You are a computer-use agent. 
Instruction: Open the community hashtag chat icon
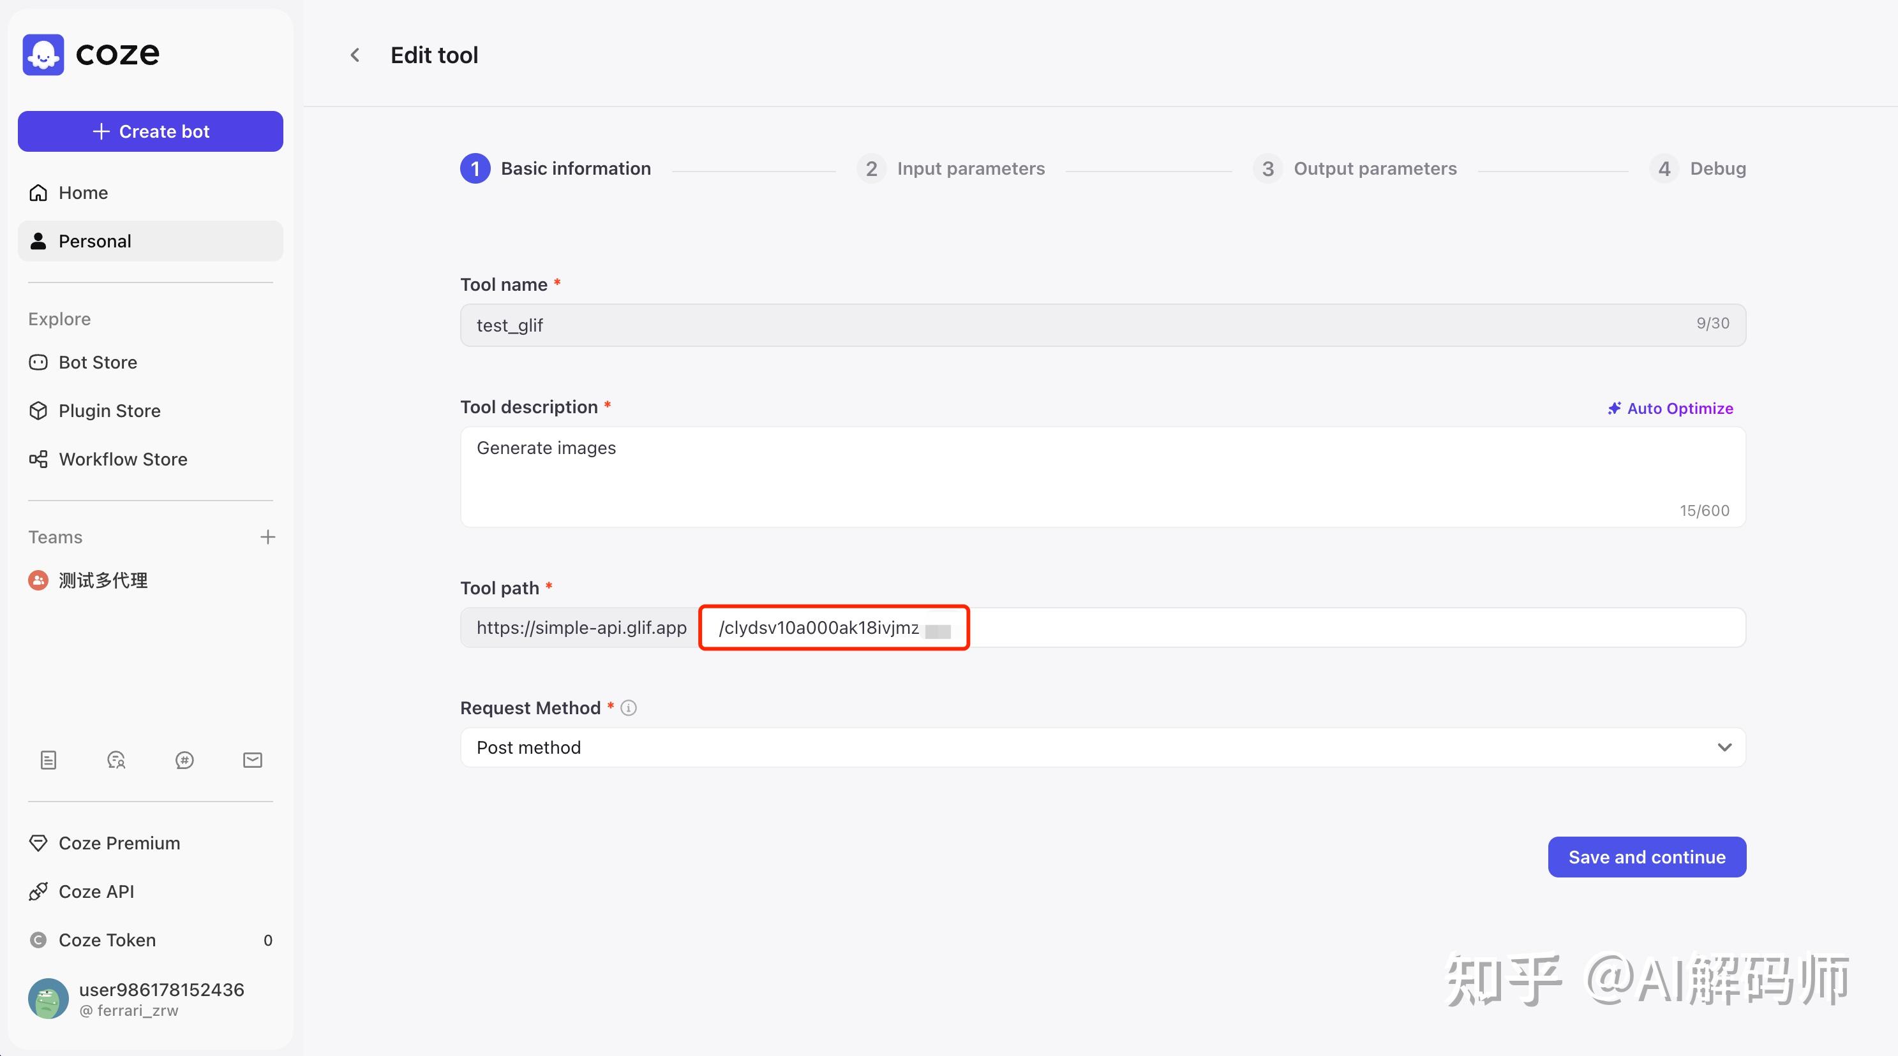pyautogui.click(x=184, y=760)
